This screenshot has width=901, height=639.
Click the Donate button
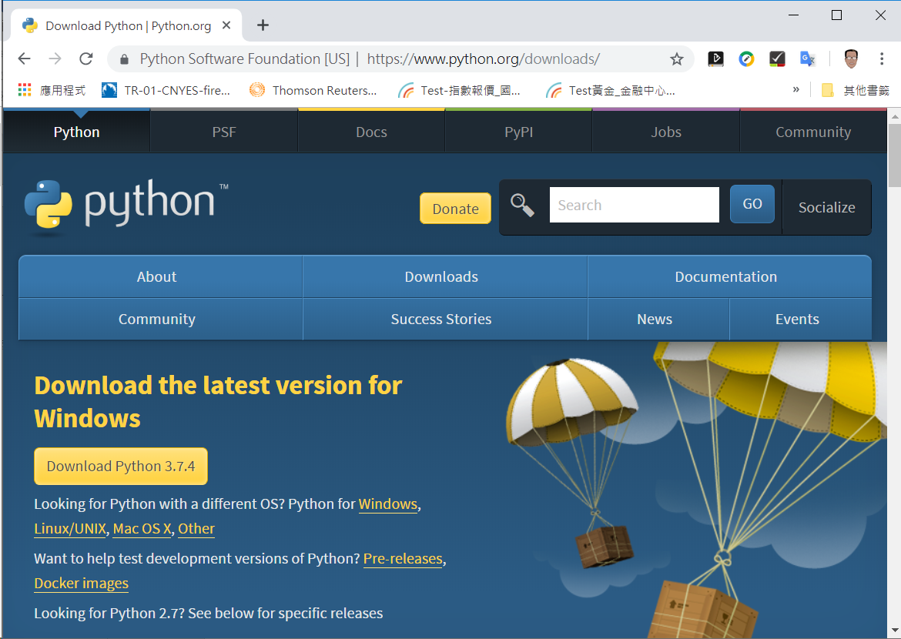(456, 209)
